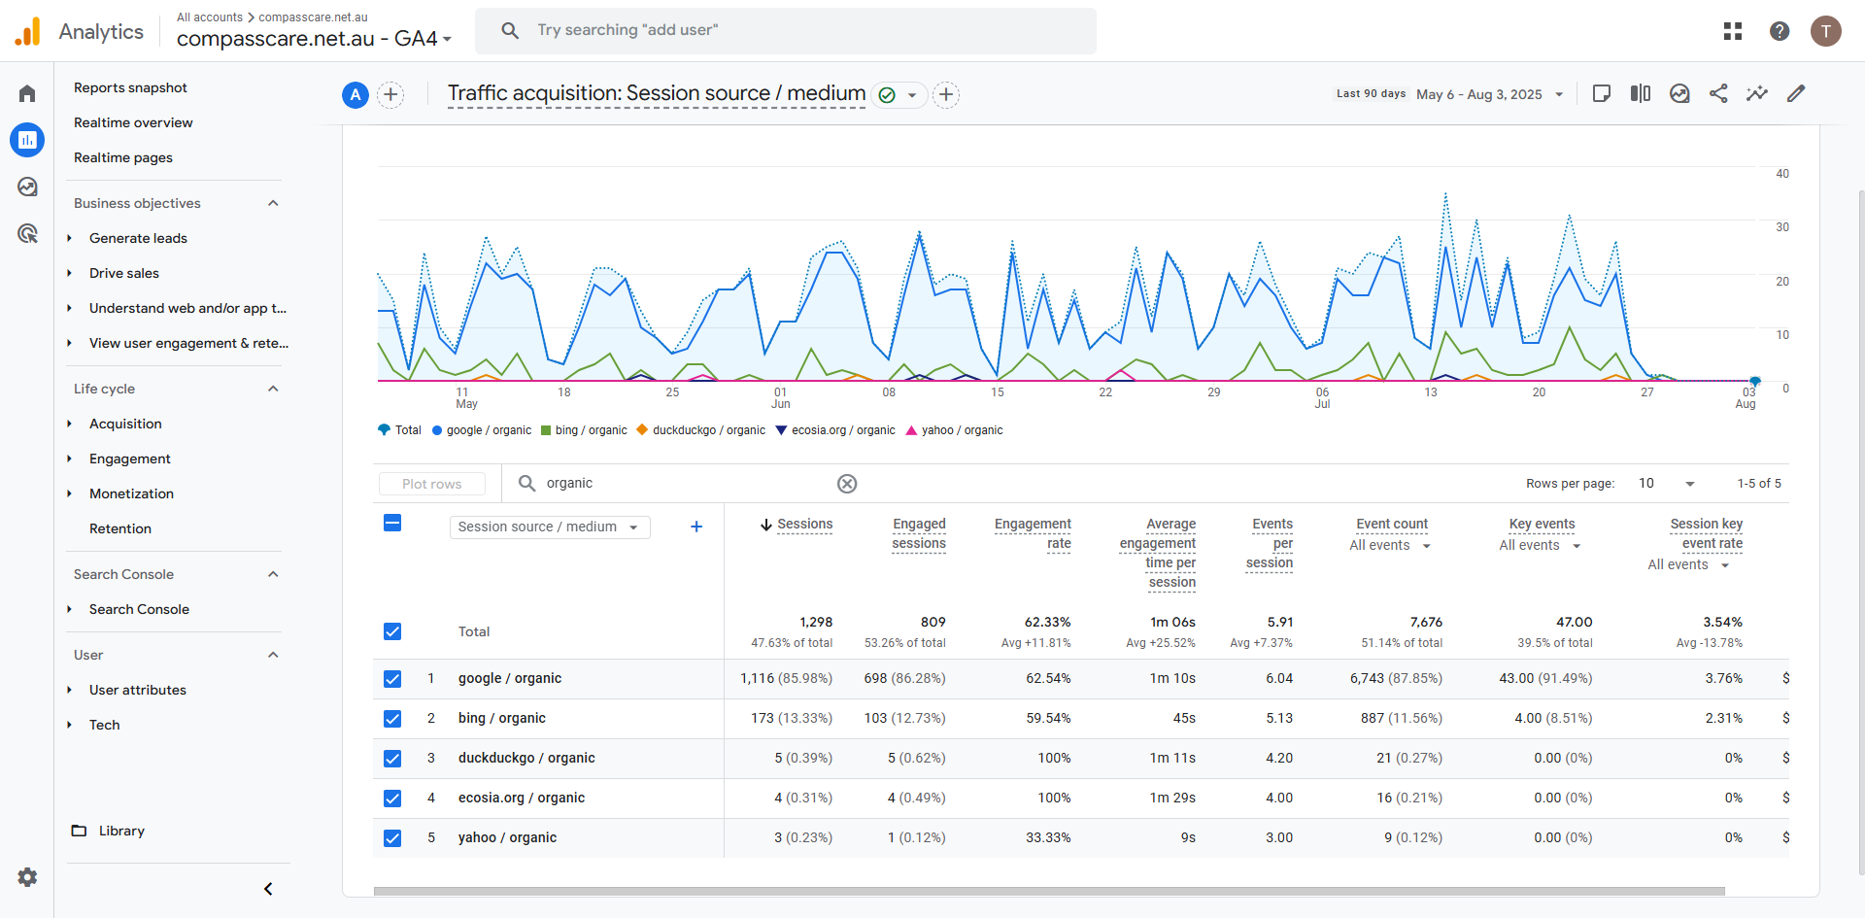Image resolution: width=1865 pixels, height=918 pixels.
Task: Click the Google apps grid icon
Action: coord(1733,31)
